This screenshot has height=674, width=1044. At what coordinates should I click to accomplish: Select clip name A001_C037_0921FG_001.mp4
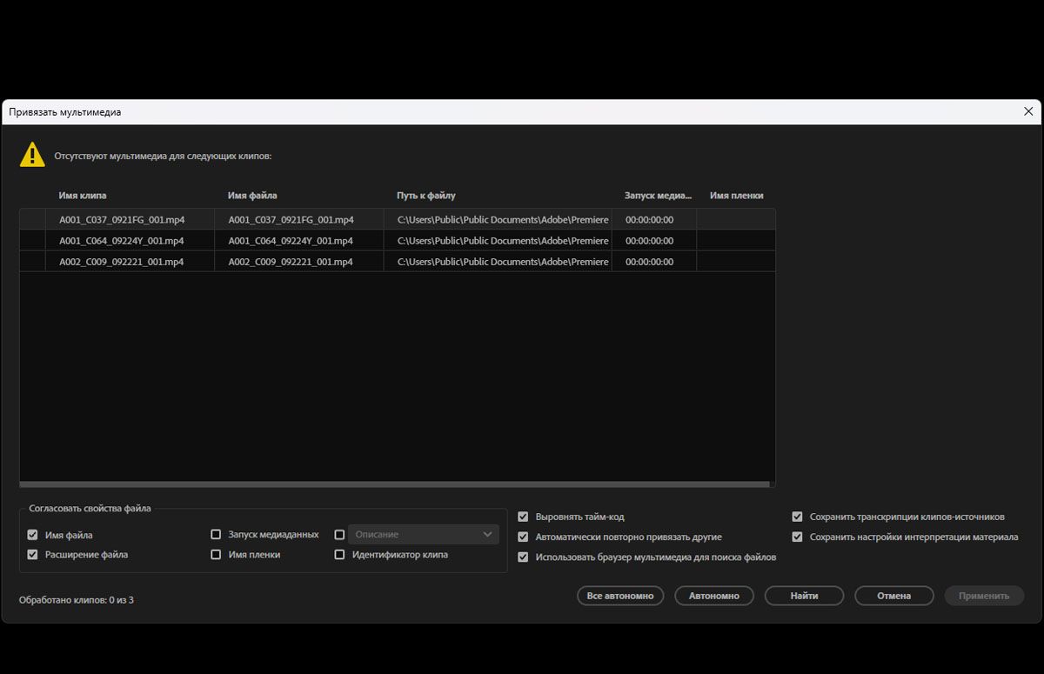tap(122, 219)
